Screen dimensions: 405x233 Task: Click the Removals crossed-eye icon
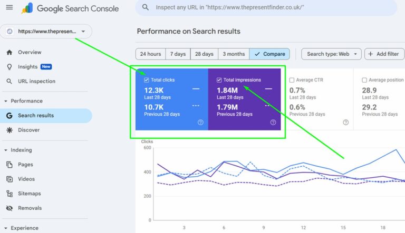(9, 208)
